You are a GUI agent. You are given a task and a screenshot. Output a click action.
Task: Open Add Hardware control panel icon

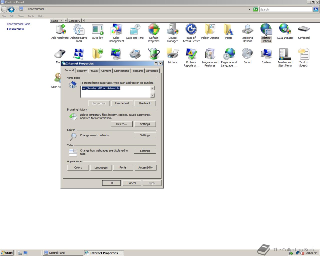tap(60, 32)
